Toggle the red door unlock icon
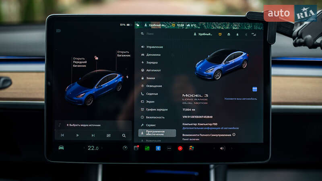This screenshot has height=181, width=322. (96, 58)
